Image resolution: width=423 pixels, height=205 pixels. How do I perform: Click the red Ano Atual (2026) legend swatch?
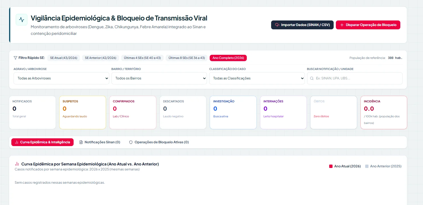[331, 166]
